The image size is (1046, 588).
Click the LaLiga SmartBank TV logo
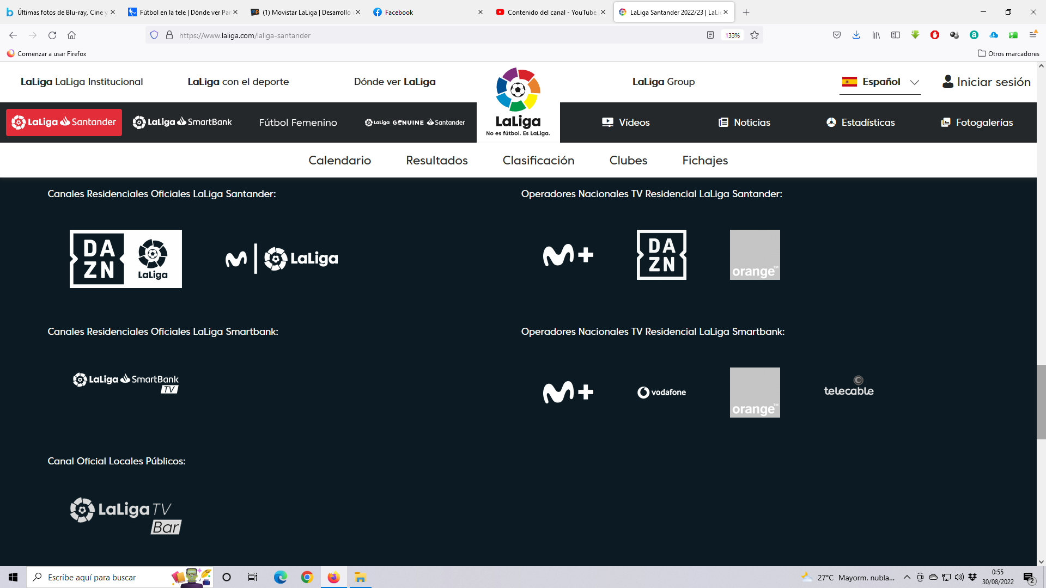[126, 383]
